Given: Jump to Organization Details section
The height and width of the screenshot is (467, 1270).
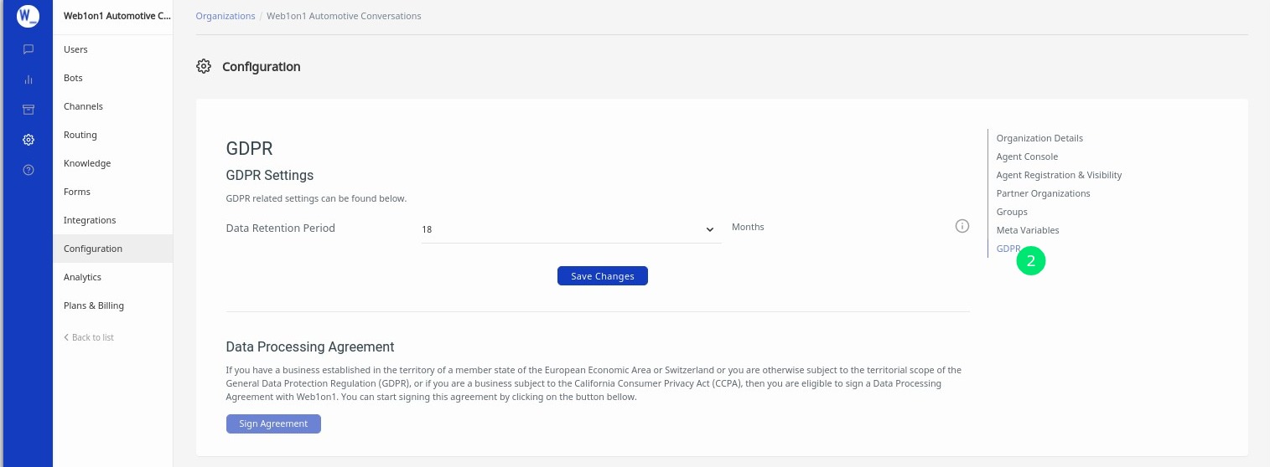Looking at the screenshot, I should 1039,138.
